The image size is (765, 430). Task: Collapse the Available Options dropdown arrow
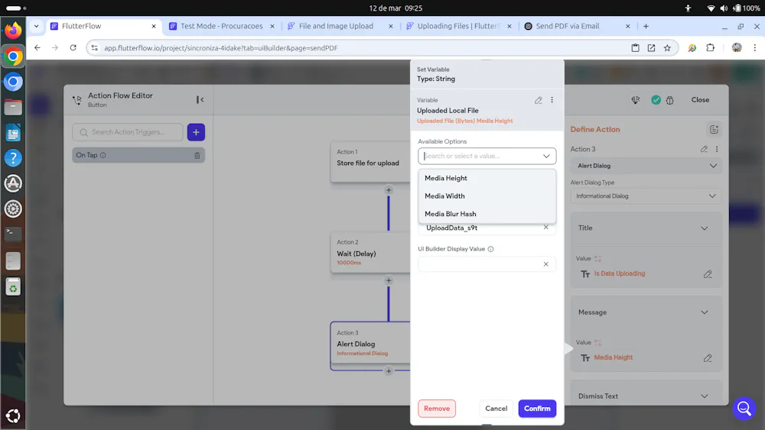click(x=546, y=156)
